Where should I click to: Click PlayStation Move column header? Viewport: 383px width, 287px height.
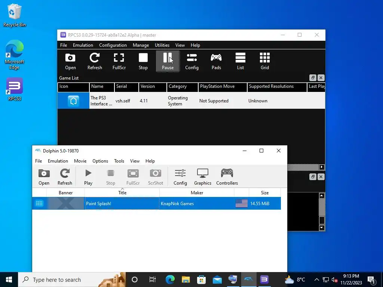click(x=223, y=86)
